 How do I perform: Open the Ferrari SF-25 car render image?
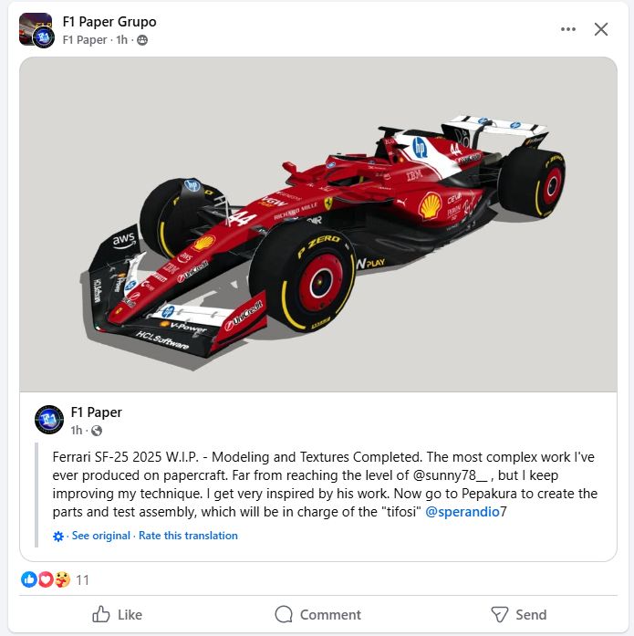[x=318, y=224]
